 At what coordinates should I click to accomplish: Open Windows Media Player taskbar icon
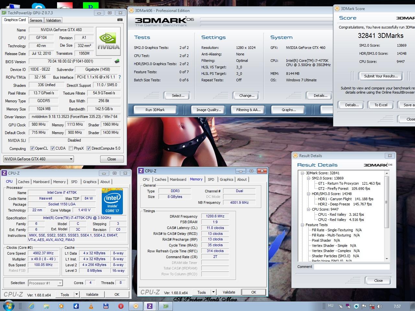(x=61, y=306)
